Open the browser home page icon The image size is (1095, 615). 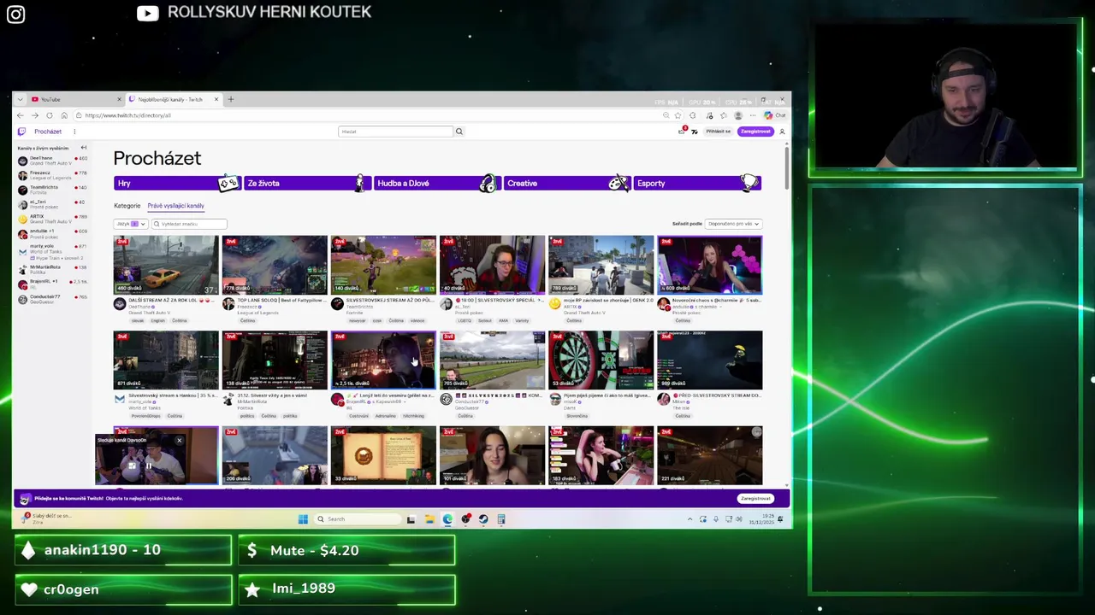point(63,115)
